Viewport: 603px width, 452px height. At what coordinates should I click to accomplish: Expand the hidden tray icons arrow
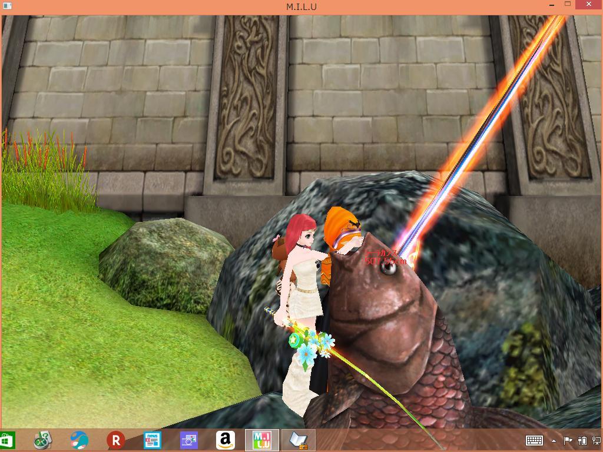[x=554, y=440]
